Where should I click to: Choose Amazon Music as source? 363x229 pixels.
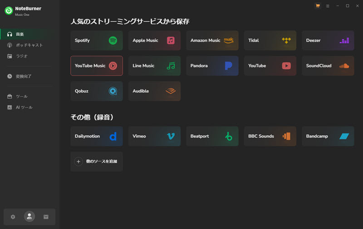tap(212, 40)
